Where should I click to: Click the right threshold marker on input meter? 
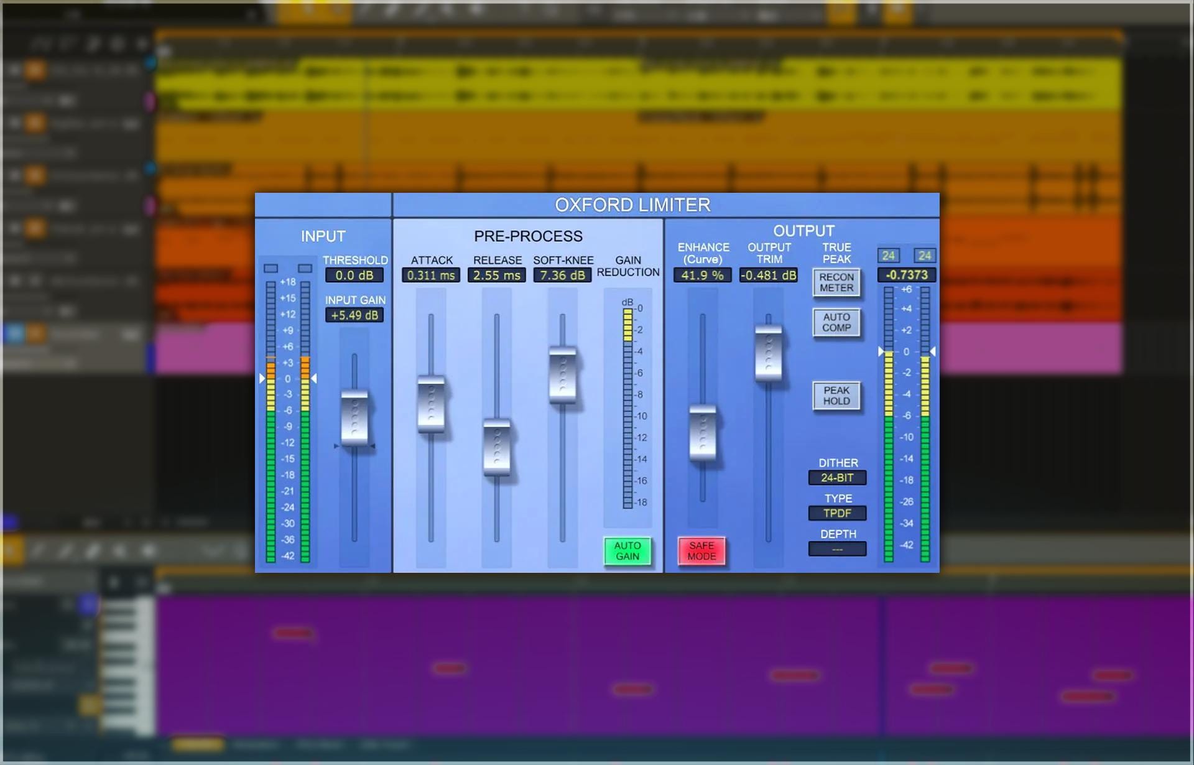tap(314, 378)
